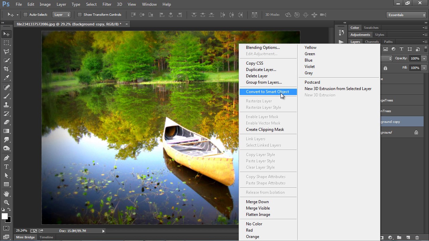Activate the Eraser tool

(6, 122)
